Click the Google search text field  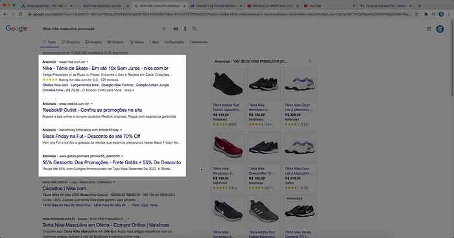100,28
